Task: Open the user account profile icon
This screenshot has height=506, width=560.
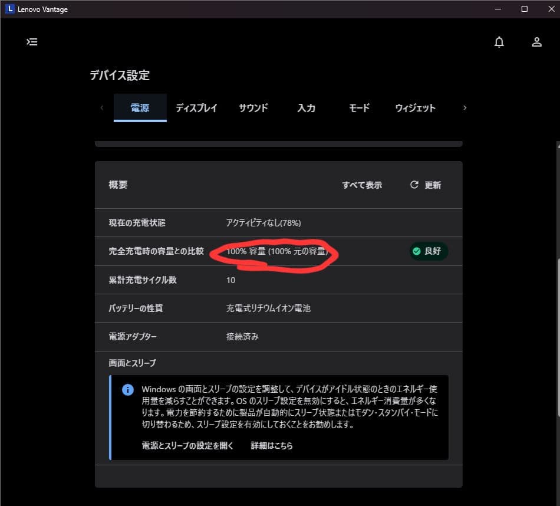Action: pos(536,42)
